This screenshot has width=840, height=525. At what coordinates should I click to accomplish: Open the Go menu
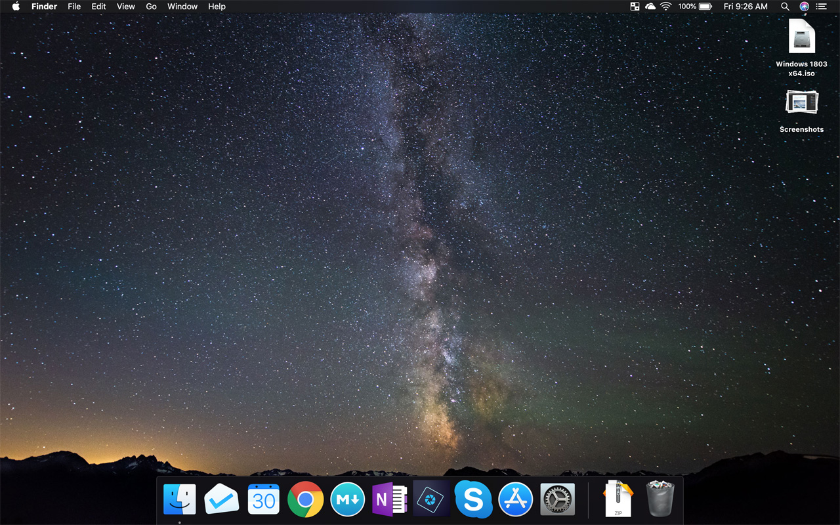[x=151, y=7]
